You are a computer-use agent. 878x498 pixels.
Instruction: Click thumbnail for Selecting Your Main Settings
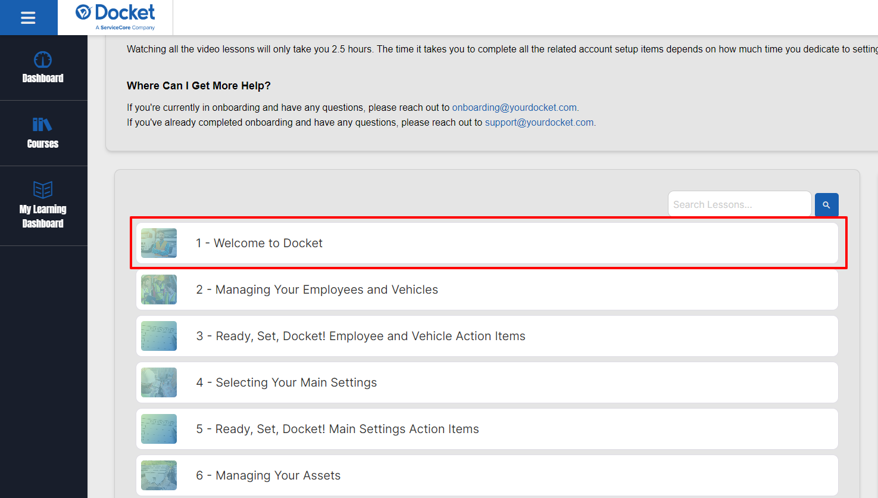coord(159,382)
